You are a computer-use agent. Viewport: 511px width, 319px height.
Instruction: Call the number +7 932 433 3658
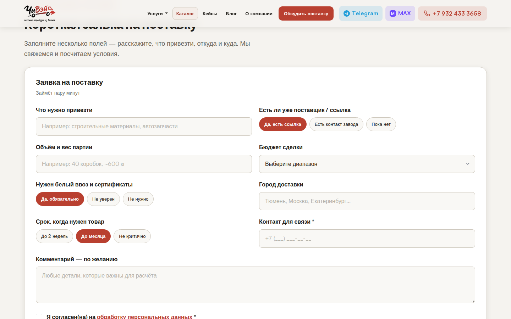pos(452,13)
